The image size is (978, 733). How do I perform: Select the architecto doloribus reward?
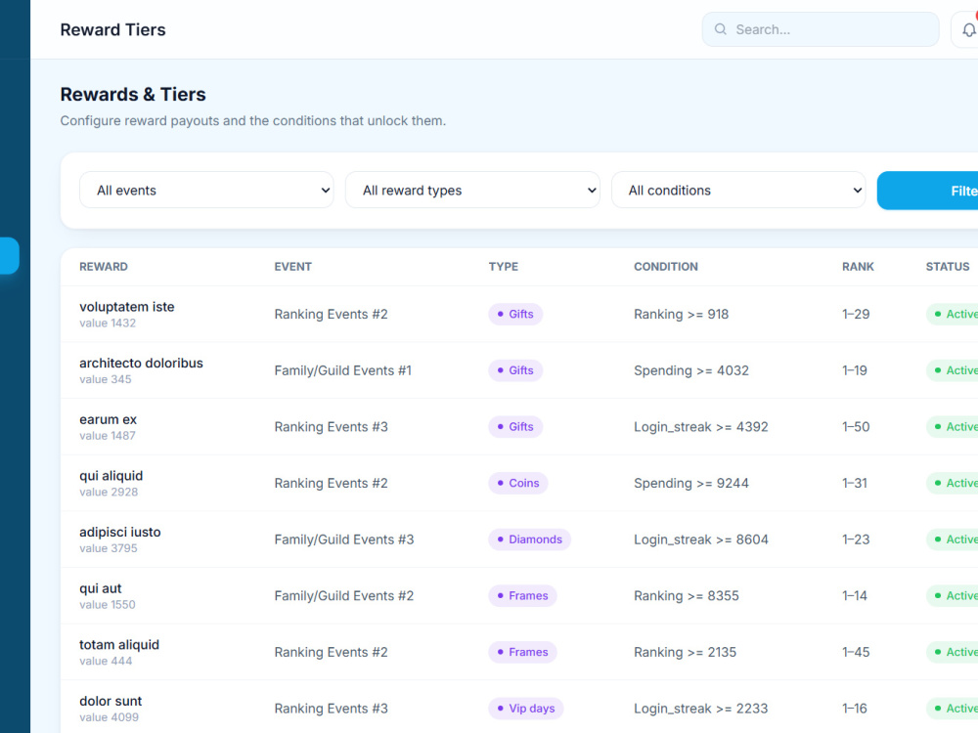pyautogui.click(x=141, y=363)
